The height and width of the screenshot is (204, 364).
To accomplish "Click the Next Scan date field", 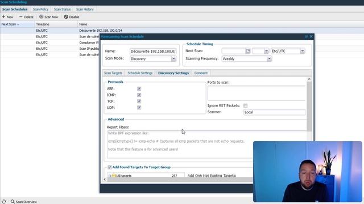I will point(234,51).
